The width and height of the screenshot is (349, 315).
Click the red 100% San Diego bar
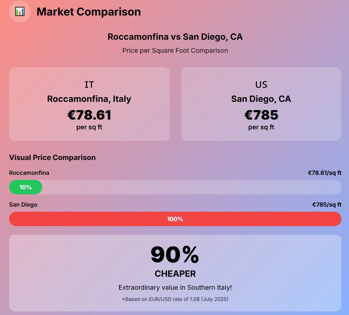click(x=175, y=219)
